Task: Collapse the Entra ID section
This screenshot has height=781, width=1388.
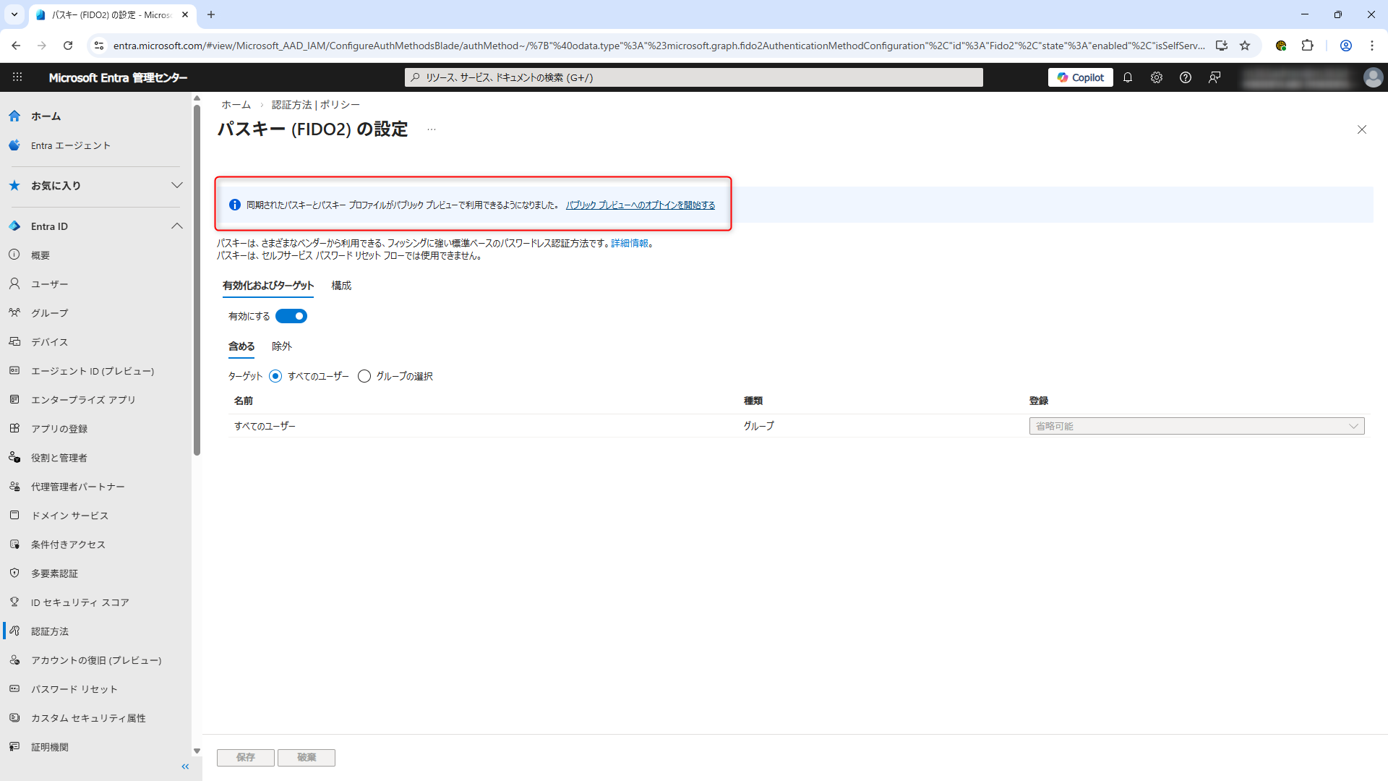Action: click(176, 226)
